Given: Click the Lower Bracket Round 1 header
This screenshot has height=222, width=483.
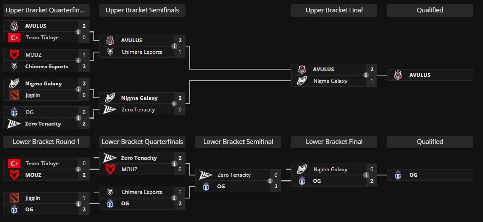Looking at the screenshot, I should point(46,142).
